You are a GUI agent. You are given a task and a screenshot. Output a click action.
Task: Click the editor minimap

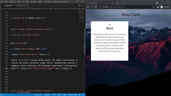(x=81, y=16)
